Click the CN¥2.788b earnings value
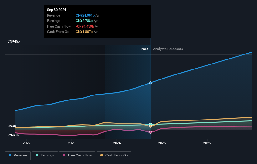This screenshot has width=257, height=164. (x=84, y=21)
